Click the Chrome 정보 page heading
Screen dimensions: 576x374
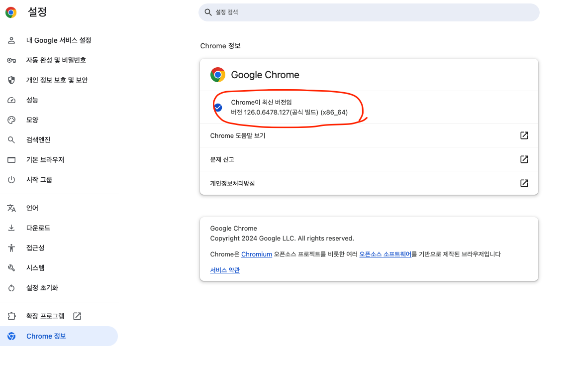(220, 46)
